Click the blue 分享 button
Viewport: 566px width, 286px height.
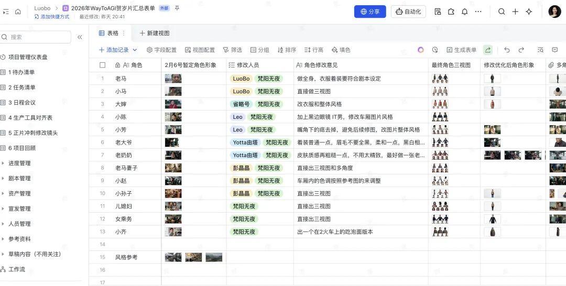tap(370, 12)
